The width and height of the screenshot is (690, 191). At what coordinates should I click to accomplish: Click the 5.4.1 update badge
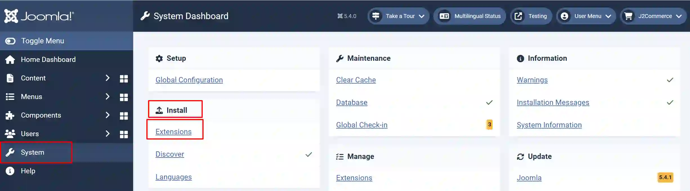coord(665,177)
